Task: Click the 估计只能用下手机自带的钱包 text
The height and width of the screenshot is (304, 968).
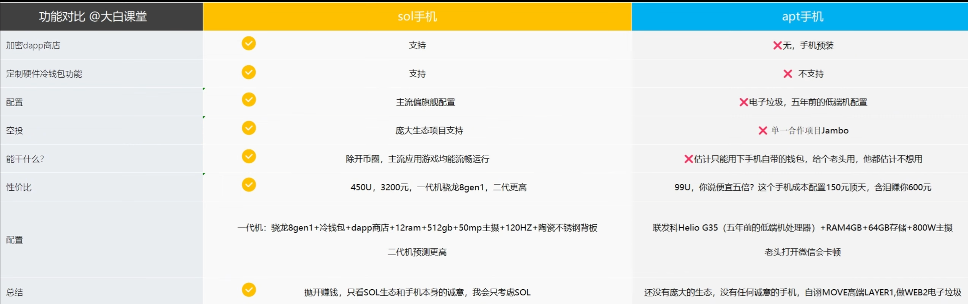Action: (808, 159)
